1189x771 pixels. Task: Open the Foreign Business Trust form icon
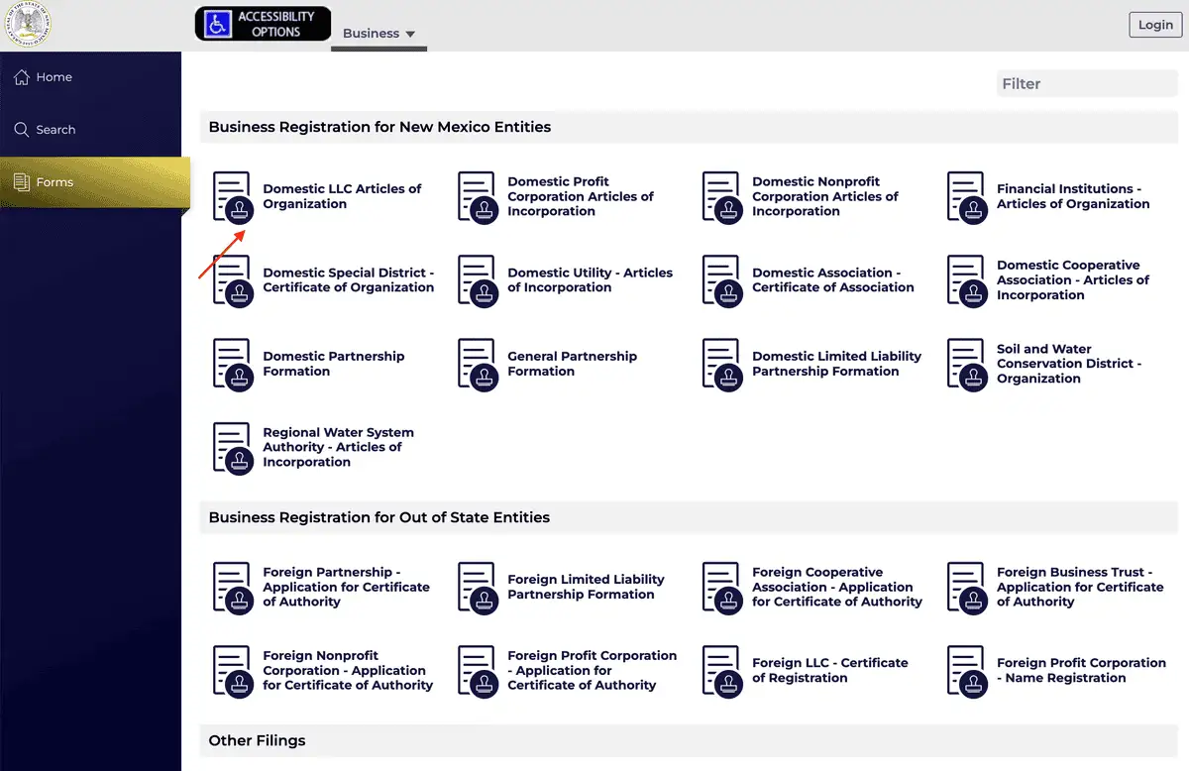tap(967, 588)
